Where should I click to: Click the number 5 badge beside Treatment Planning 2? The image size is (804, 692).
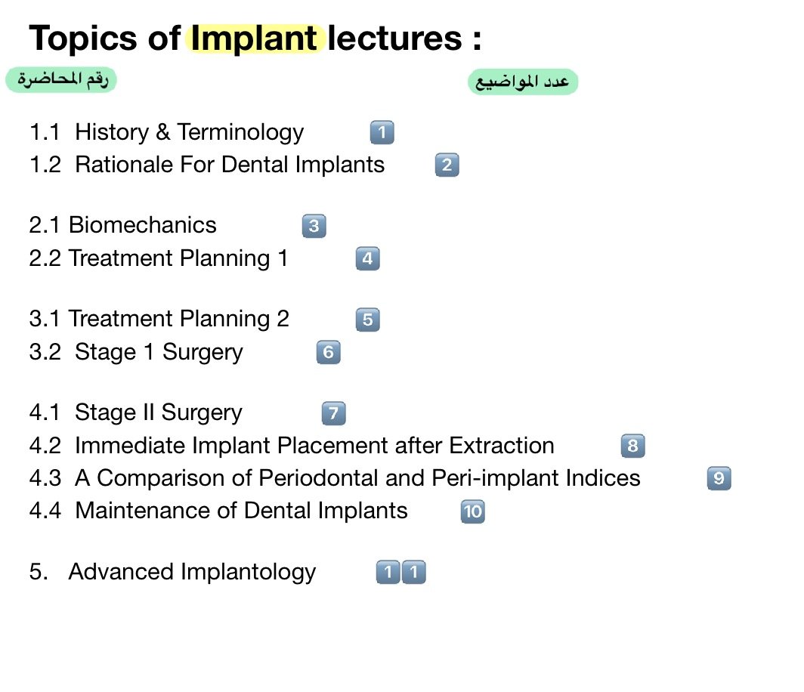367,320
